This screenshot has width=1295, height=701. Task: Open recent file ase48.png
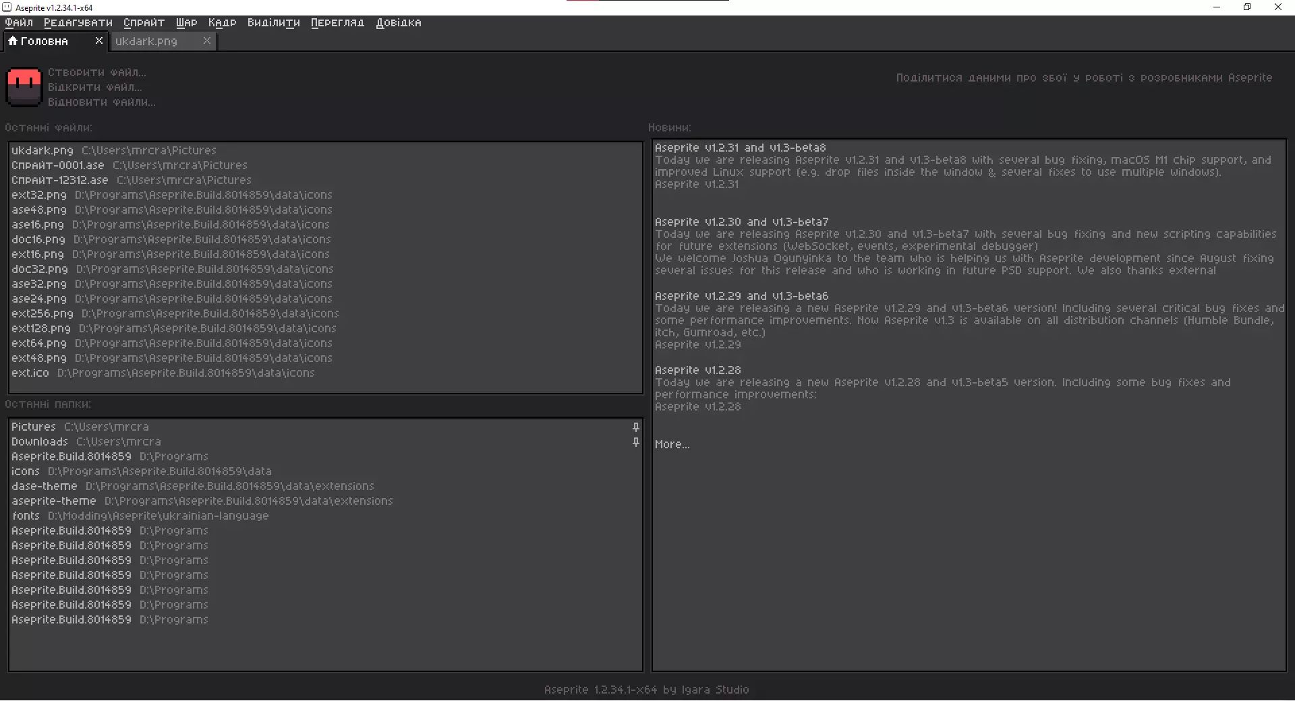pos(326,210)
